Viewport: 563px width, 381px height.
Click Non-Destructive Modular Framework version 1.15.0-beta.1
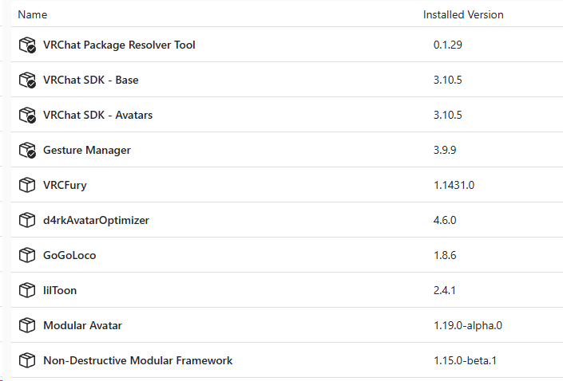click(465, 360)
